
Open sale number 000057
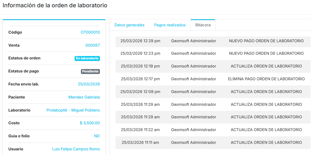coord(92,45)
